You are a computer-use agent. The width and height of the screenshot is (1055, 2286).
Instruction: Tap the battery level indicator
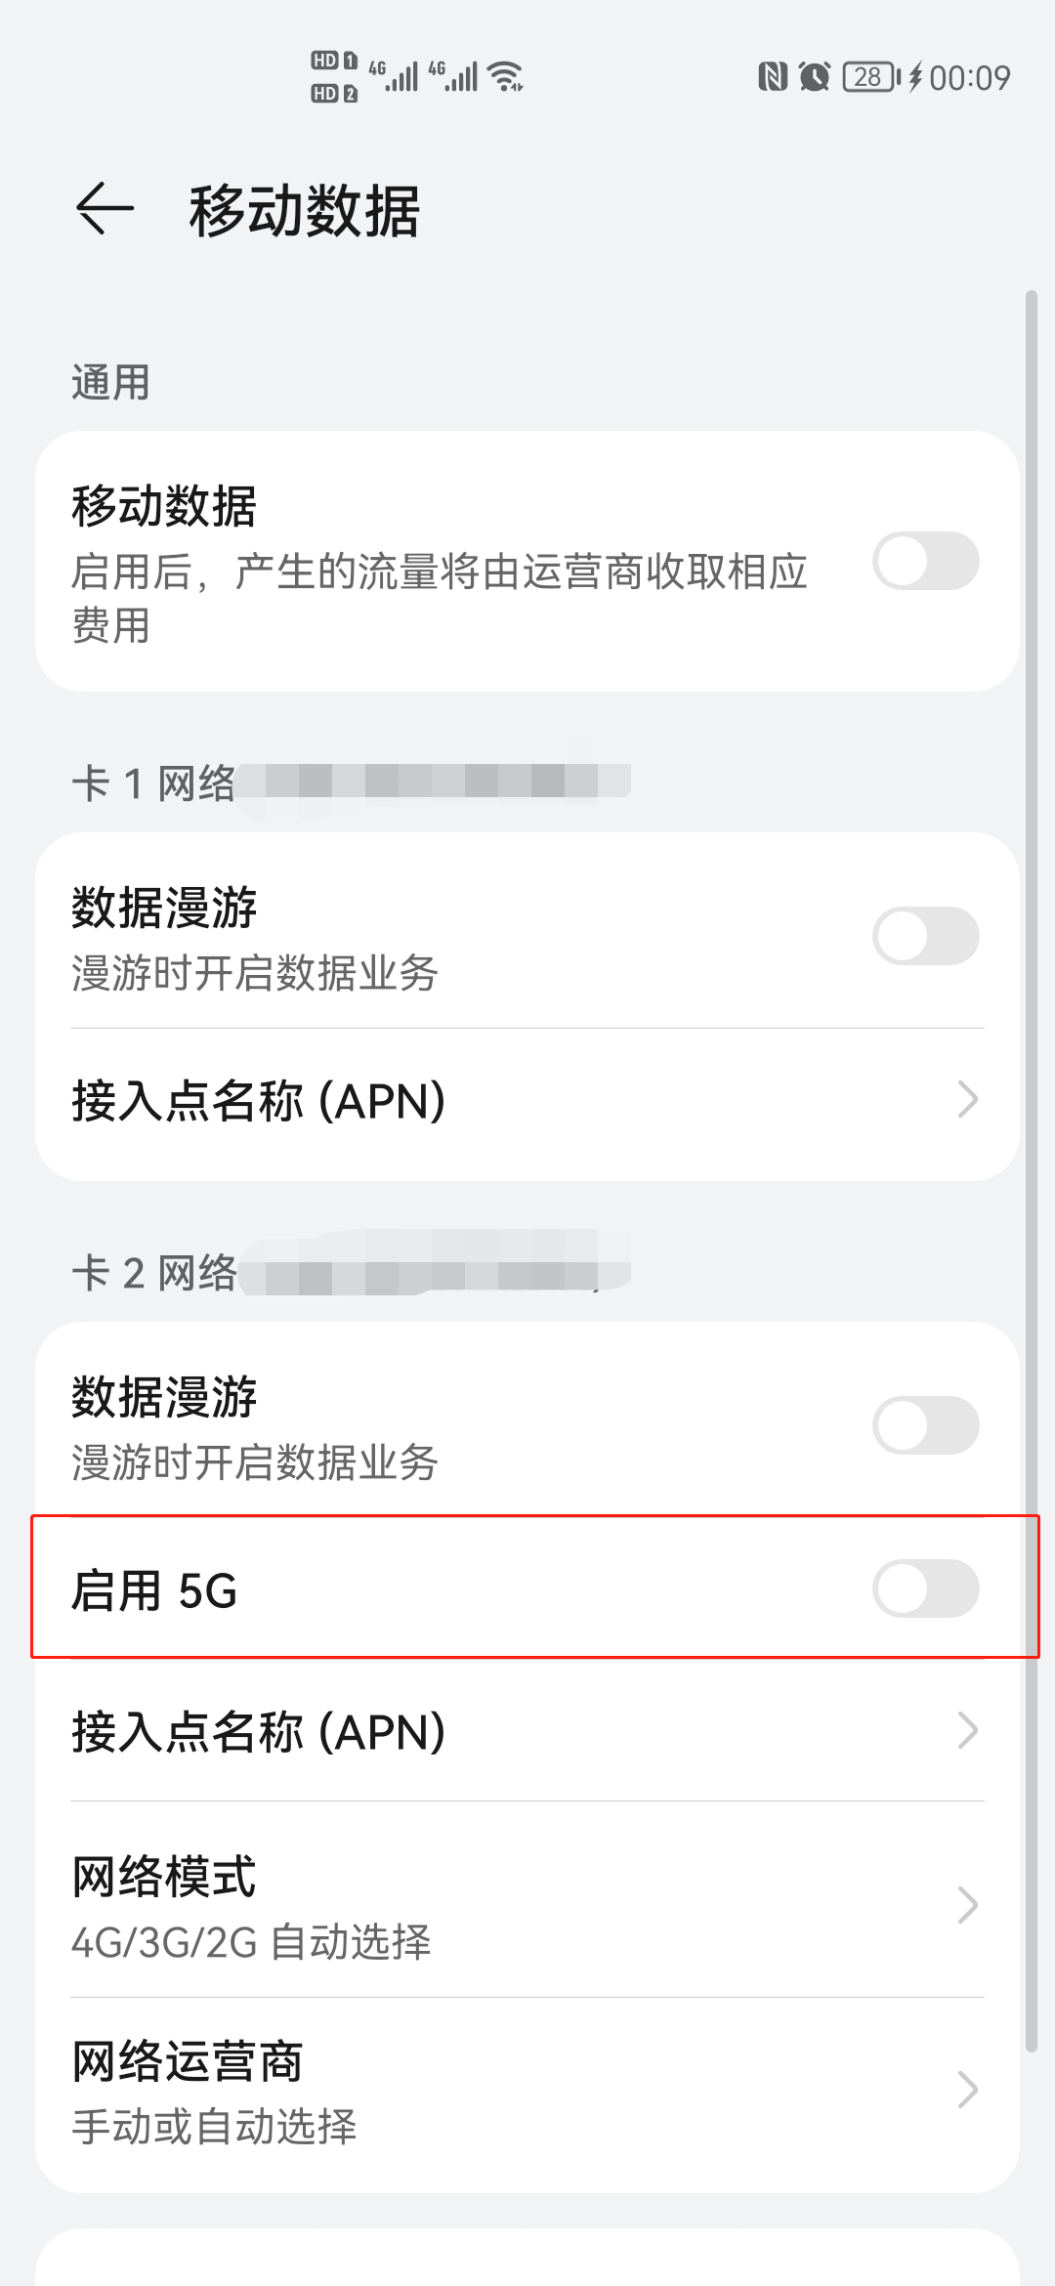[871, 76]
